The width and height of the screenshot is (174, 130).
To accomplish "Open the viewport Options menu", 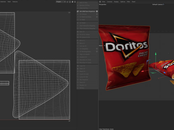I will click(x=123, y=2).
